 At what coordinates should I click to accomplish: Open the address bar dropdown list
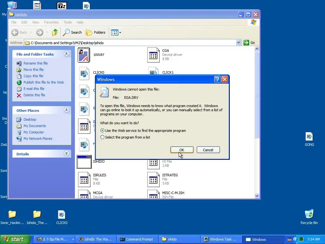[238, 43]
